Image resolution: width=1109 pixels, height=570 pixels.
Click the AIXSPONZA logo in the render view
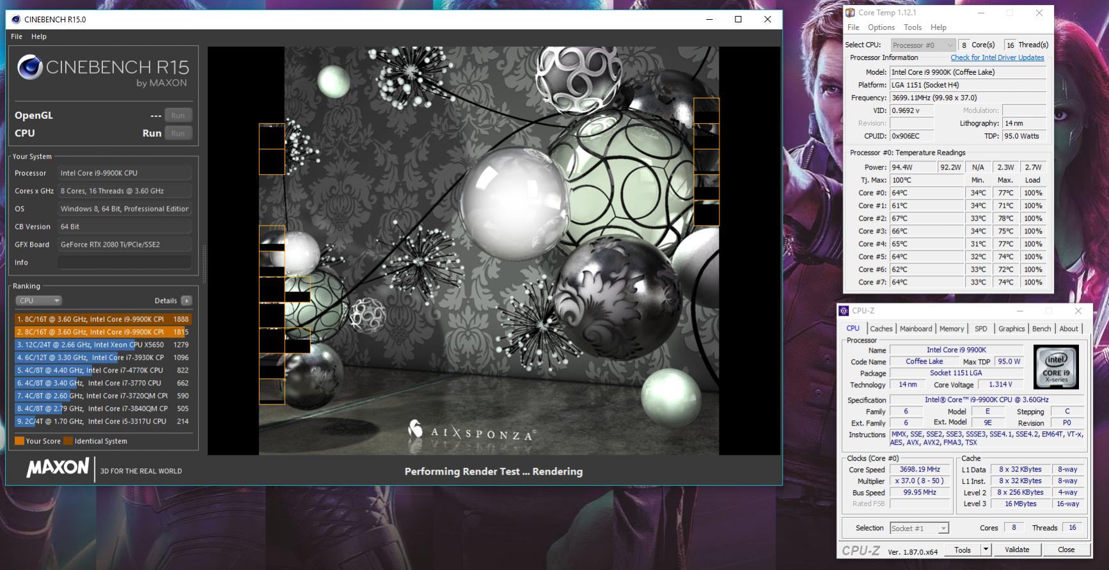[x=471, y=431]
